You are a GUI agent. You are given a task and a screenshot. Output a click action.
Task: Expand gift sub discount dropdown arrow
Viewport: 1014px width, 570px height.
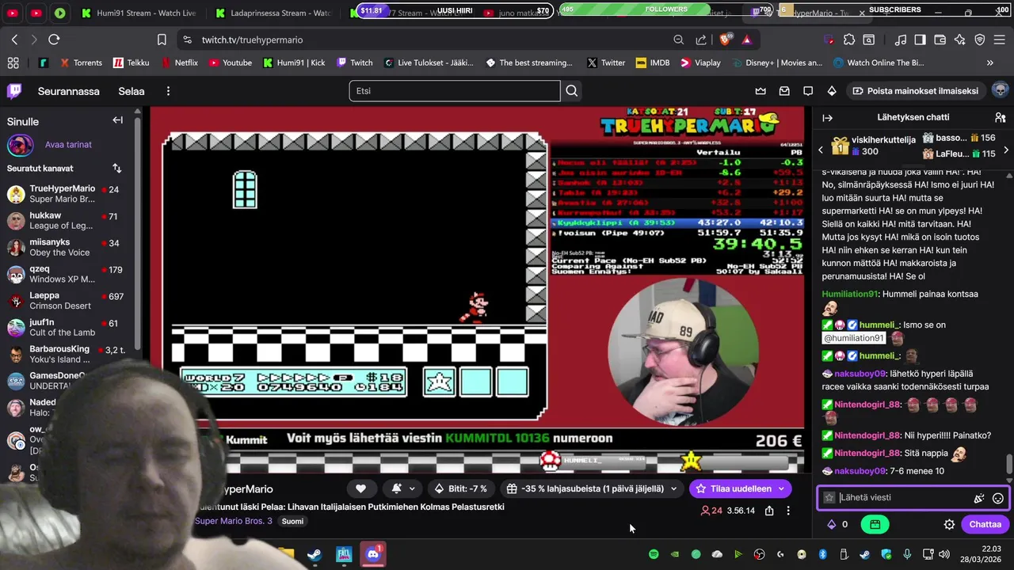[x=673, y=488]
